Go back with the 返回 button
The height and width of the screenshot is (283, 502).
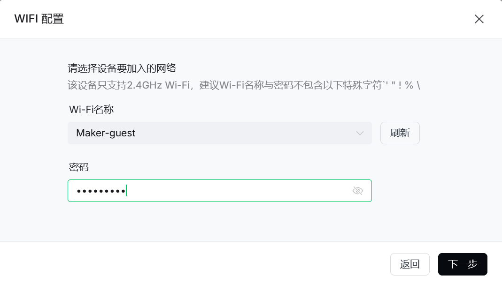[409, 264]
